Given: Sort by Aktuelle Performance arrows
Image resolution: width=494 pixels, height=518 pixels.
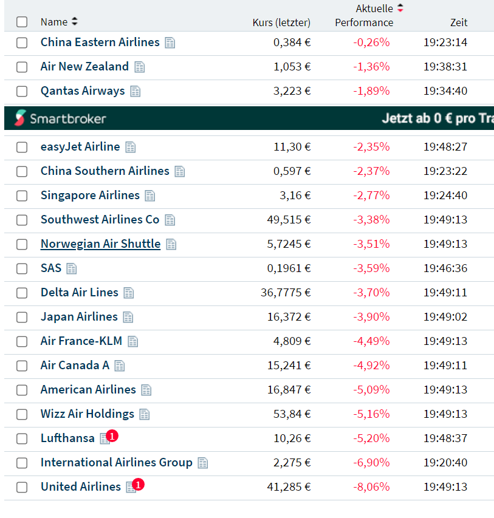Looking at the screenshot, I should (x=400, y=9).
